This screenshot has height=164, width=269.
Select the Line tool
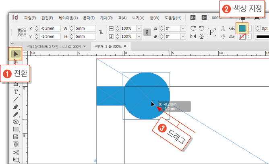coord(16,99)
